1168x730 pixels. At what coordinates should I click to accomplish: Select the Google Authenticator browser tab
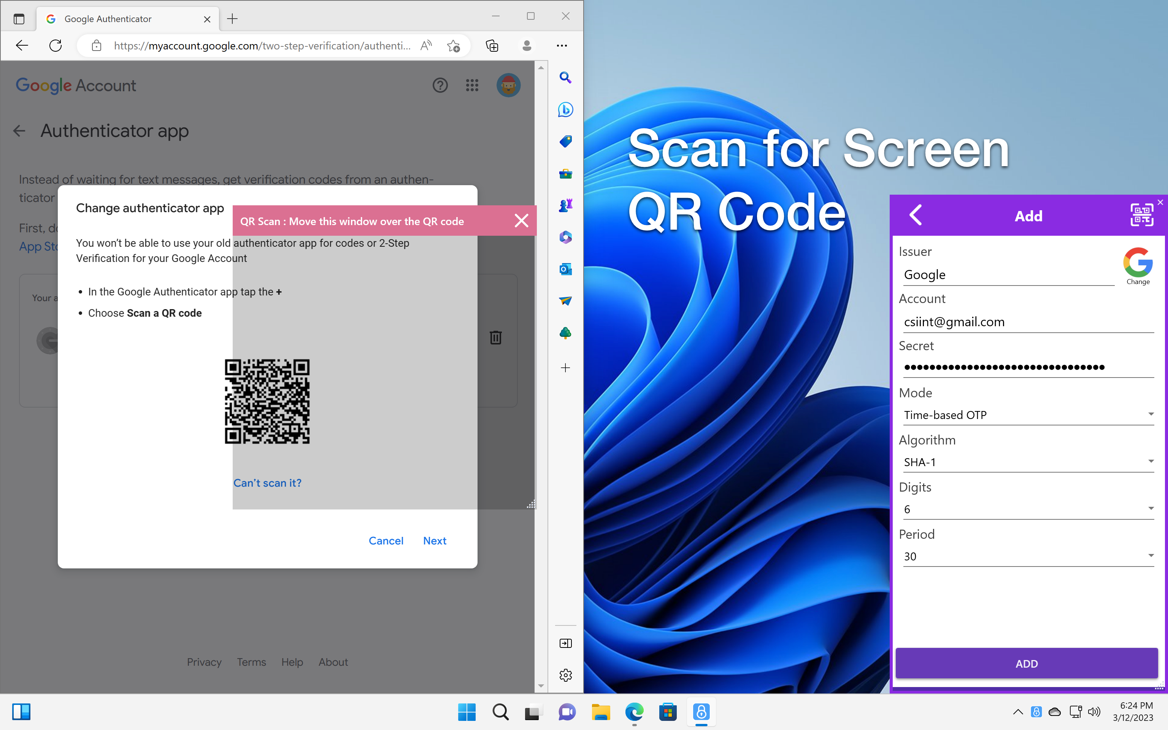click(121, 19)
